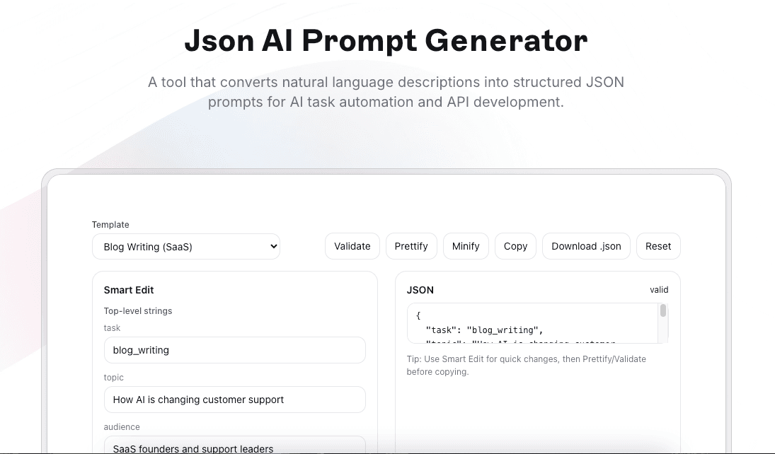Select the blog_writing text field
This screenshot has width=775, height=454.
[234, 349]
